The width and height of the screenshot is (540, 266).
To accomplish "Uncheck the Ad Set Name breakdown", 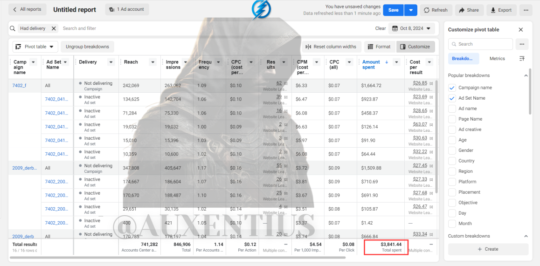I will [452, 98].
